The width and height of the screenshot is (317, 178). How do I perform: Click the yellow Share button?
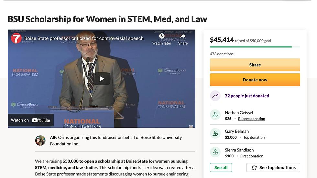pos(255,65)
